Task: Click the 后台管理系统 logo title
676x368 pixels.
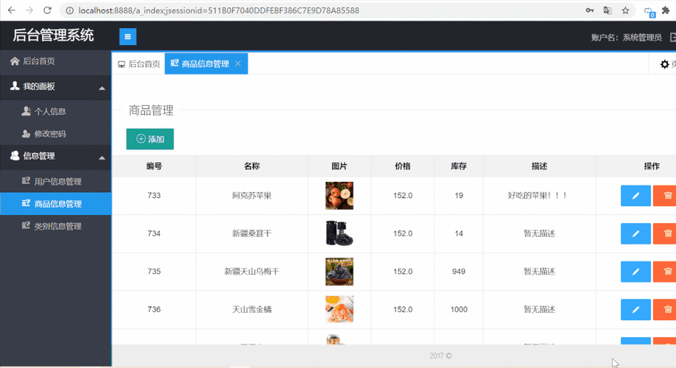Action: [x=53, y=35]
